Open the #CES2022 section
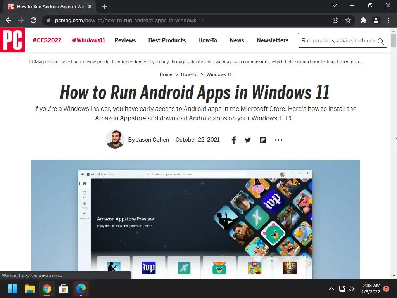Viewport: 397px width, 298px height. (x=47, y=40)
